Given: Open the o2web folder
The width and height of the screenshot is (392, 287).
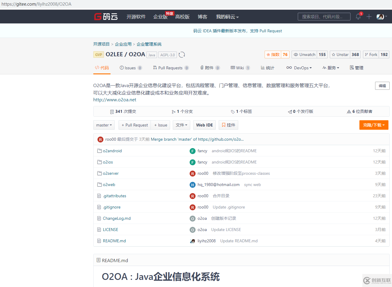Looking at the screenshot, I should (109, 185).
